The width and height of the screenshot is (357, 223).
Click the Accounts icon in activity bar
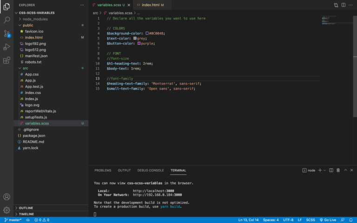[7, 197]
